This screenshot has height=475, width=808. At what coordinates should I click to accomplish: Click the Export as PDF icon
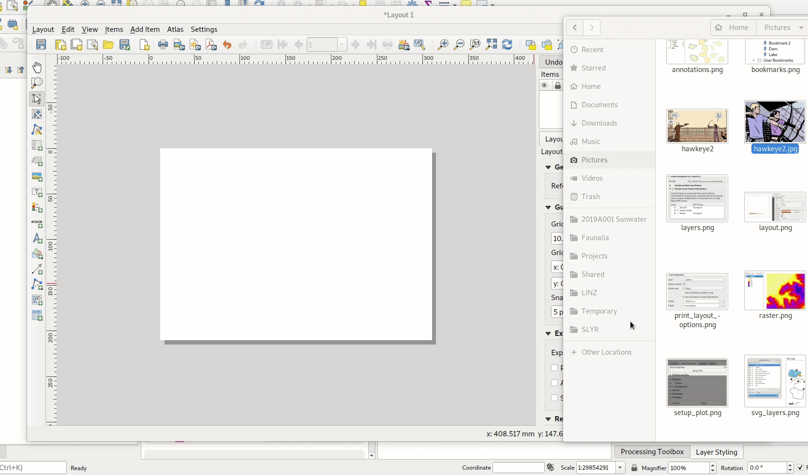pyautogui.click(x=211, y=45)
